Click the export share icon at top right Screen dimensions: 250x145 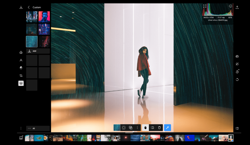coord(237,7)
